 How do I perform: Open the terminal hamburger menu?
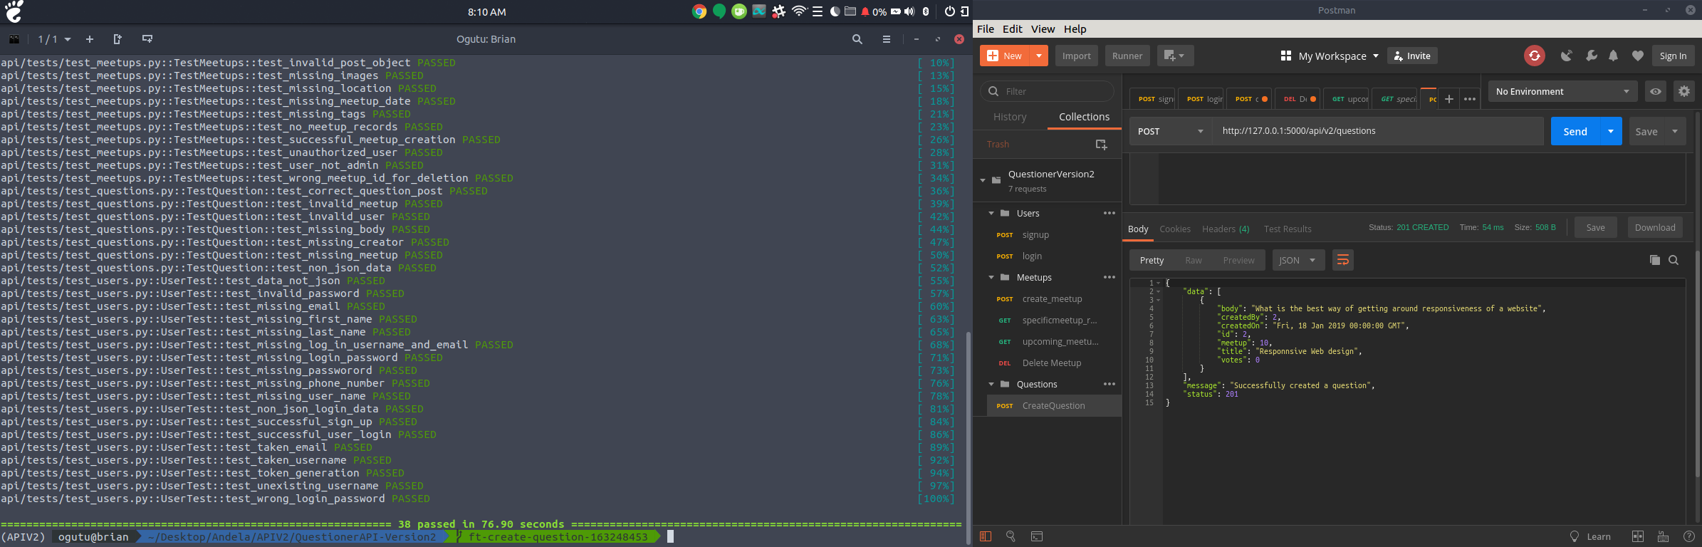click(887, 39)
